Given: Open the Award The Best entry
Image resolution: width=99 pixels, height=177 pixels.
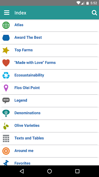Looking at the screenshot, I should 50,38.
